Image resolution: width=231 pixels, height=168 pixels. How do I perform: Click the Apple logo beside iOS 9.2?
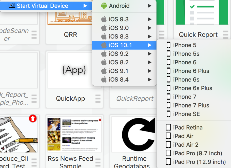(x=104, y=54)
